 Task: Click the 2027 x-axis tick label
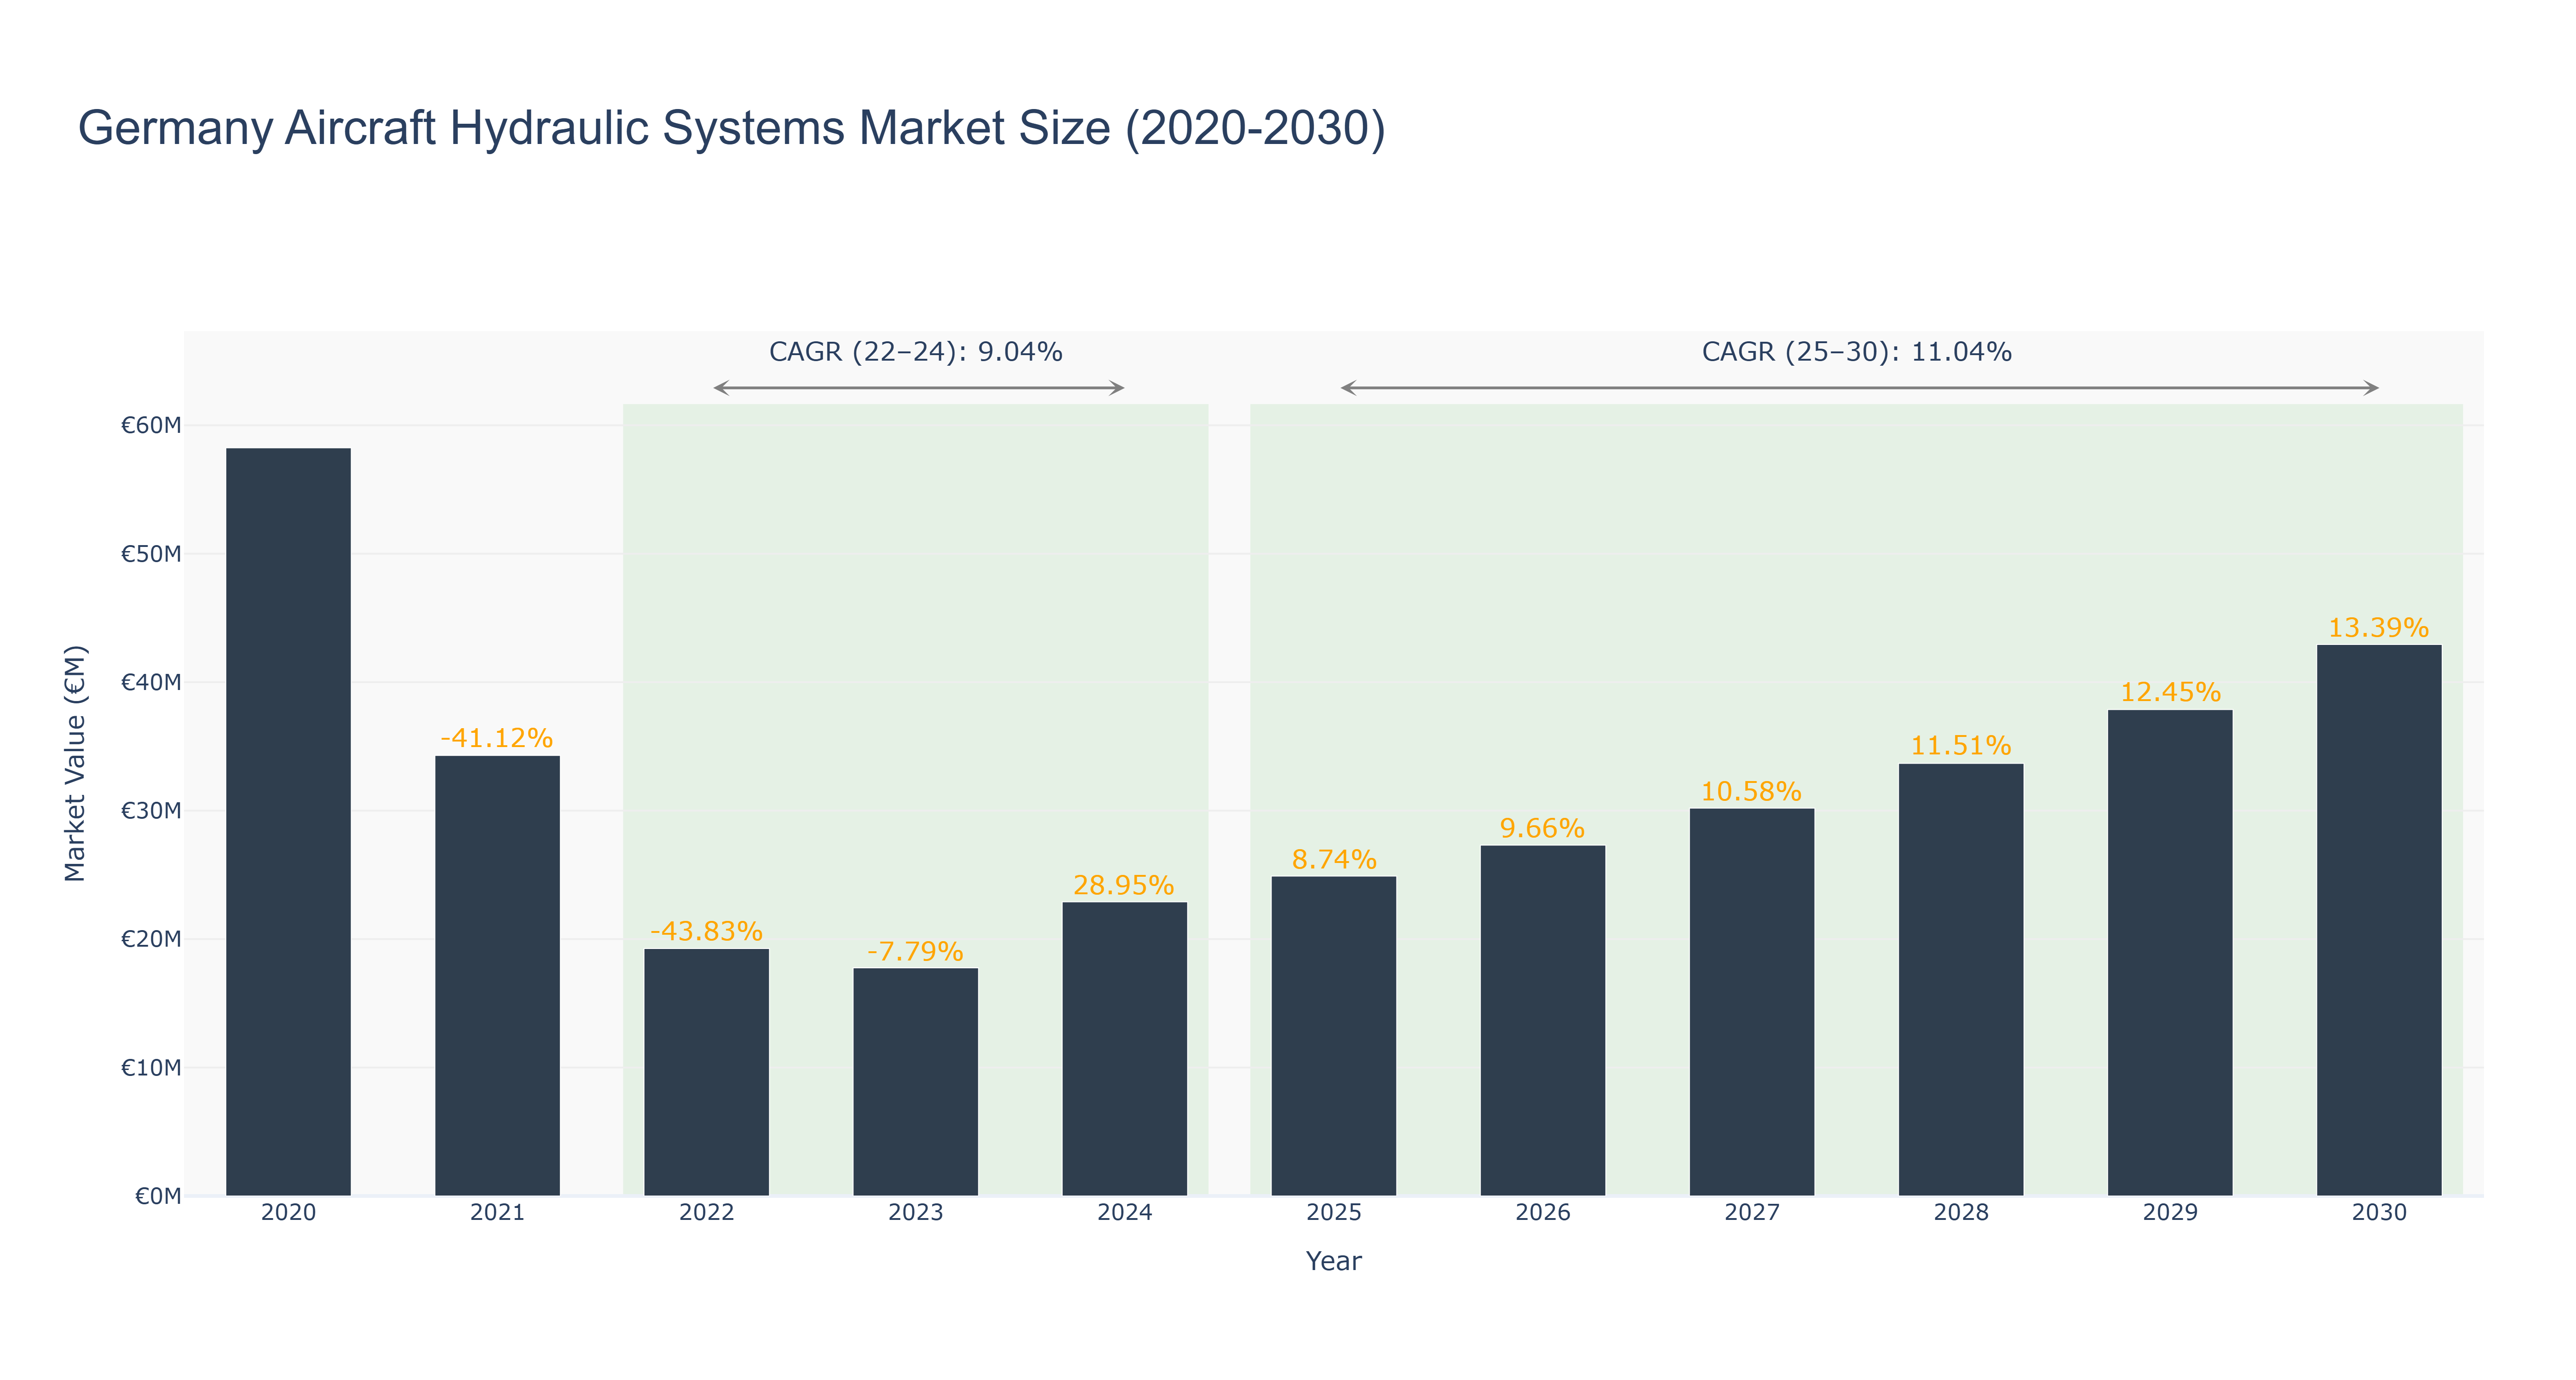click(1751, 1213)
